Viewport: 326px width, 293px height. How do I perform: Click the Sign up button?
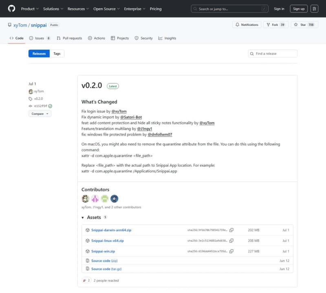pos(299,9)
